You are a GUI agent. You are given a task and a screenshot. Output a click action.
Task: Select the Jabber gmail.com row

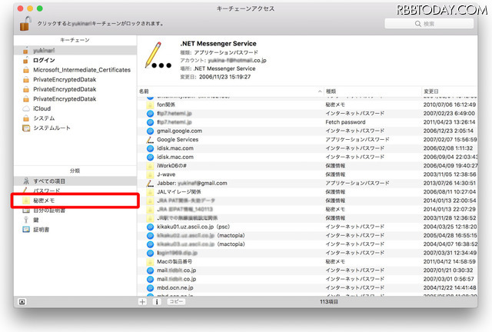click(x=307, y=183)
